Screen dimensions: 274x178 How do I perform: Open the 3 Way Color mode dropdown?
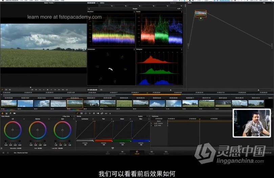click(x=67, y=116)
